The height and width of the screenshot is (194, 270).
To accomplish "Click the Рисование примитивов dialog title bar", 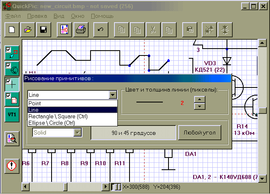I will (127, 79).
